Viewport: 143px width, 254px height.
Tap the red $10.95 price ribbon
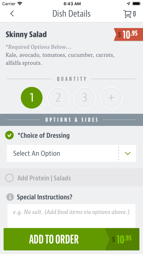click(128, 34)
